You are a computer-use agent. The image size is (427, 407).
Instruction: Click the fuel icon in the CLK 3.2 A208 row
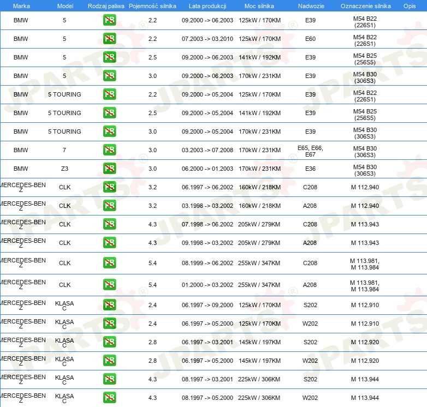(x=109, y=205)
